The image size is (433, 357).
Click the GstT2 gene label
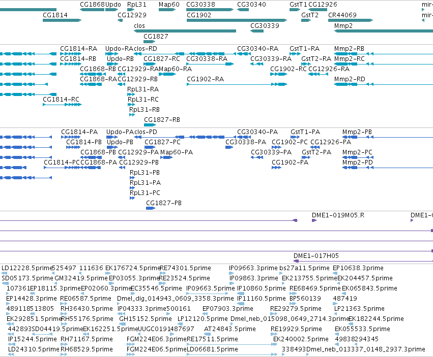pyautogui.click(x=310, y=15)
